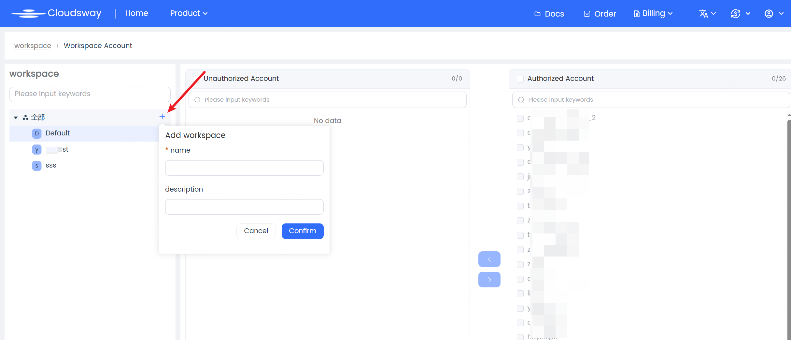Click the Cloudsway logo

(57, 13)
